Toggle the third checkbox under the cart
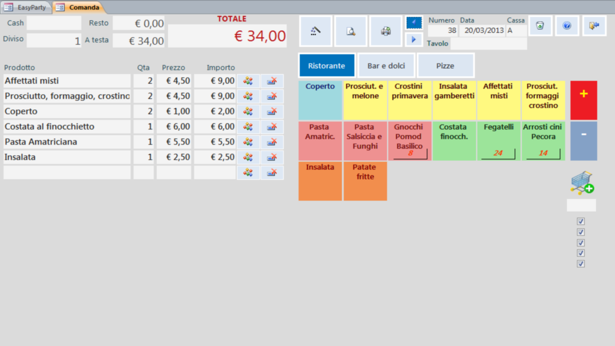 coord(581,243)
